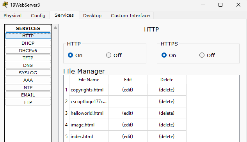247x142 pixels.
Task: Maximize the 19WebServer3 window
Action: pos(220,5)
